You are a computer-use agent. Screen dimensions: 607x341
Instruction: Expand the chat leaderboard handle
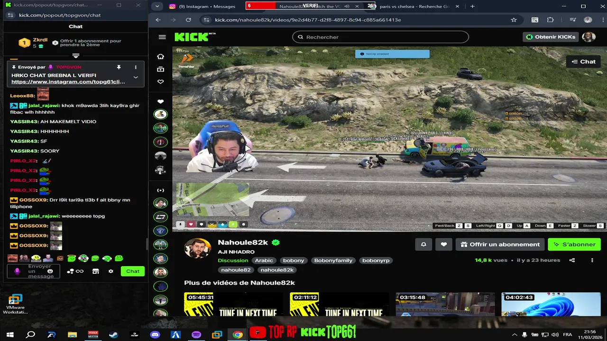click(75, 56)
